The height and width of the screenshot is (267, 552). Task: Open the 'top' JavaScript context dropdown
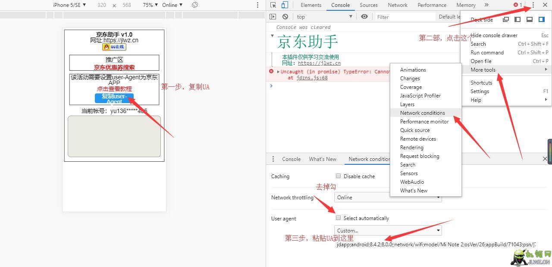coord(326,17)
